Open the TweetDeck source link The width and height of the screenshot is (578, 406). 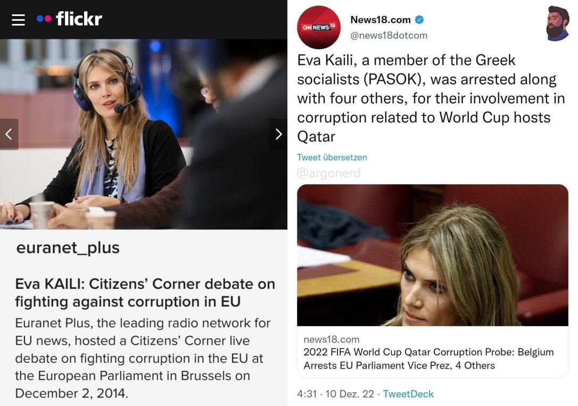(x=408, y=394)
